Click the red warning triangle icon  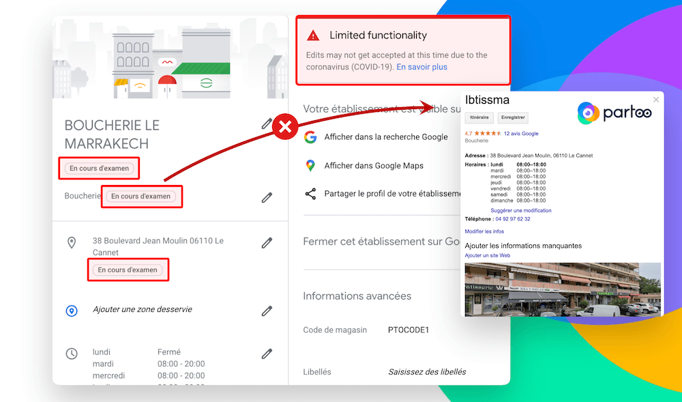click(313, 35)
